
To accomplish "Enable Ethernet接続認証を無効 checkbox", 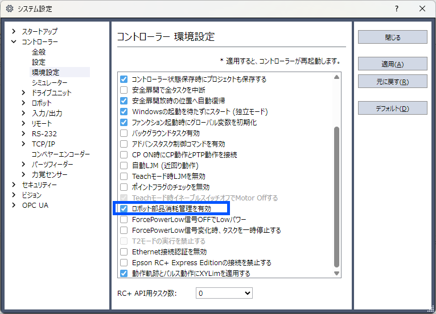I will (x=124, y=252).
